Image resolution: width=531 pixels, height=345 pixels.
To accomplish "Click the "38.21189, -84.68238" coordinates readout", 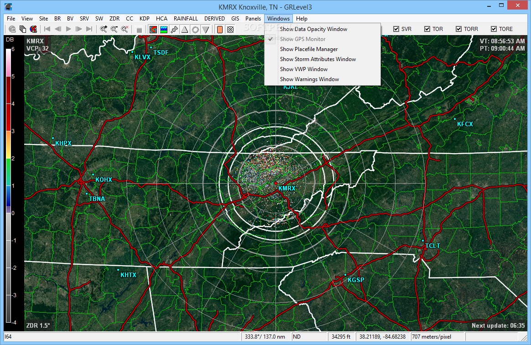I will click(382, 337).
